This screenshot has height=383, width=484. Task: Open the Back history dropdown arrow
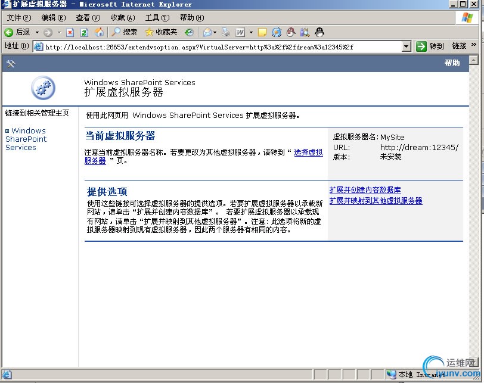[x=37, y=32]
